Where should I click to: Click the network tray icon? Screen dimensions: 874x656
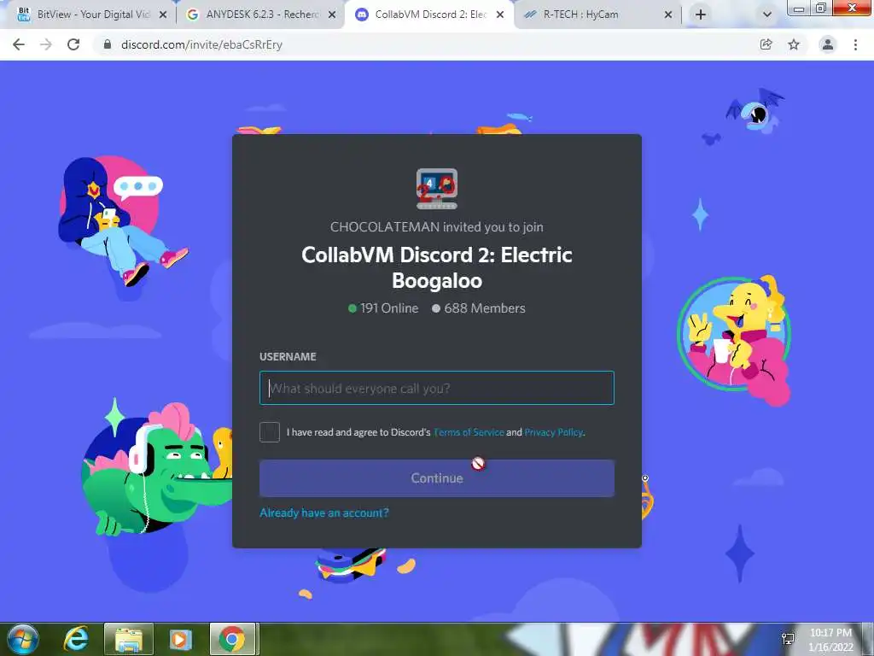[x=788, y=639]
